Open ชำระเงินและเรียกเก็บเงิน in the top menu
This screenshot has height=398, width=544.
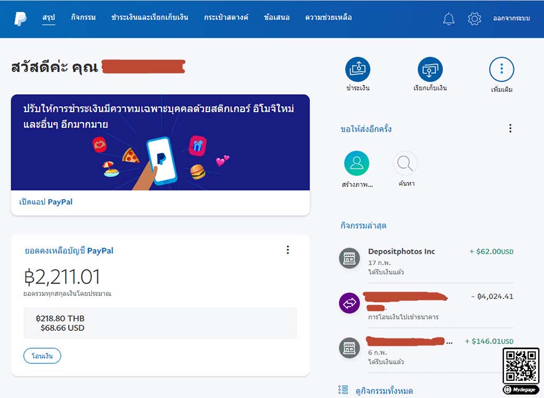click(150, 18)
